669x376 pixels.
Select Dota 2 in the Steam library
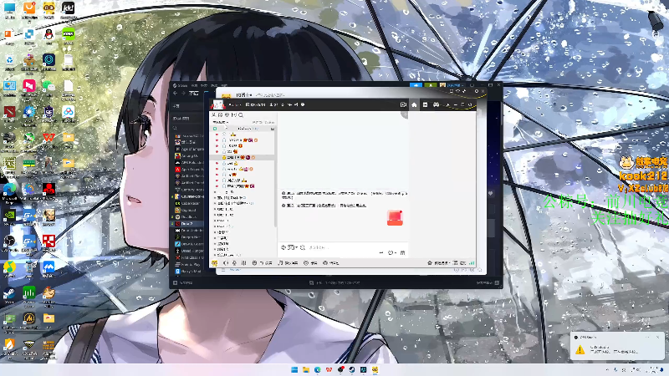(187, 223)
